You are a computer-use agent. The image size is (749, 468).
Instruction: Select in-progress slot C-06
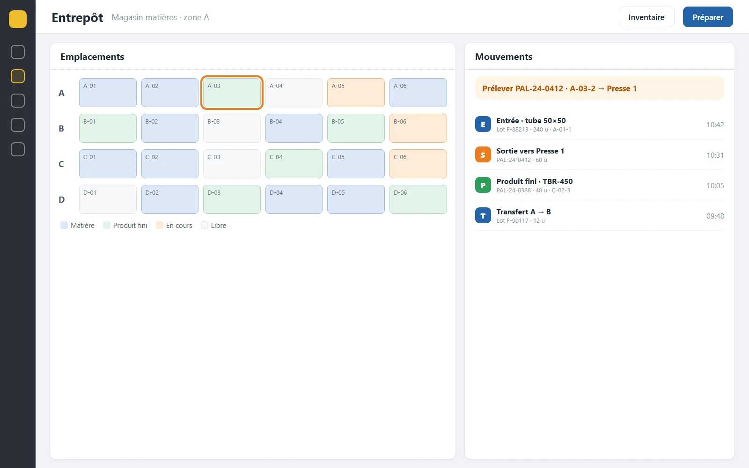tap(418, 164)
